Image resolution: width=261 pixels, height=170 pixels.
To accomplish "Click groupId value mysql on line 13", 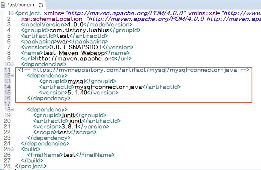I will pyautogui.click(x=76, y=81).
